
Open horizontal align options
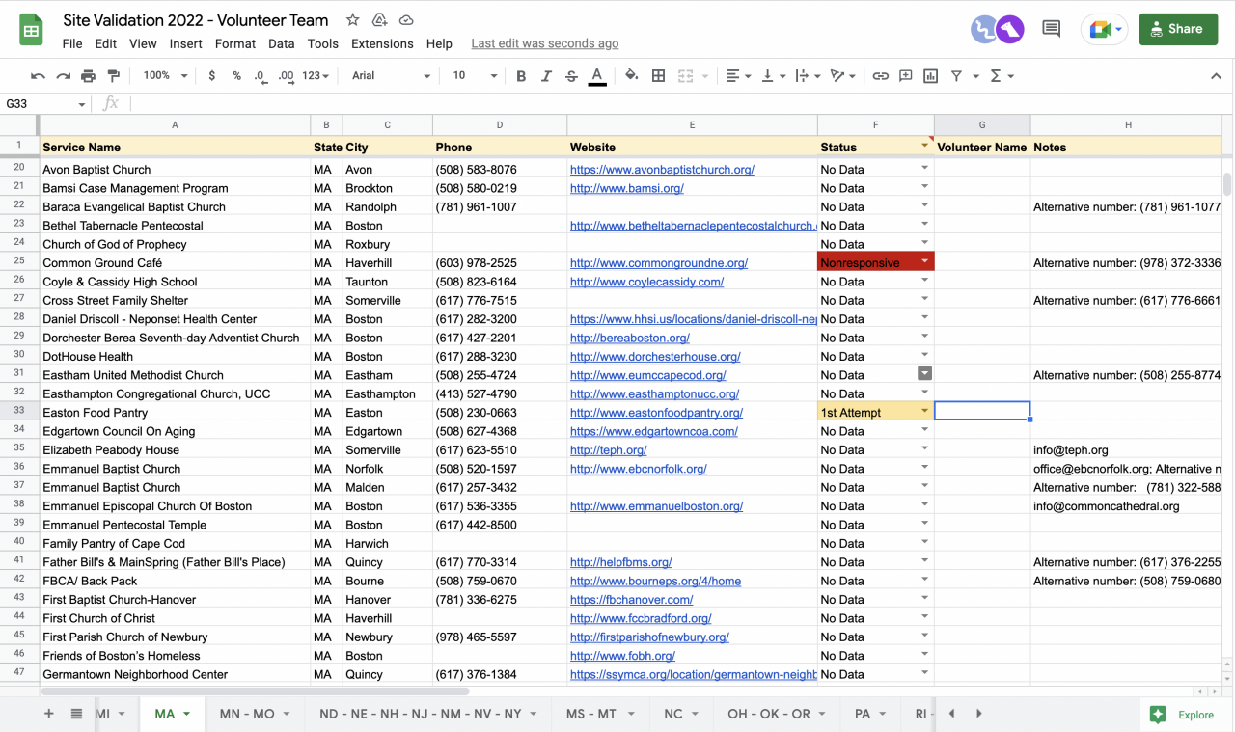(738, 76)
